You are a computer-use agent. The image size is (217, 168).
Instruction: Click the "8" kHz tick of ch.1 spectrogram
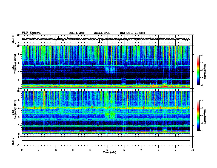coord(19,54)
